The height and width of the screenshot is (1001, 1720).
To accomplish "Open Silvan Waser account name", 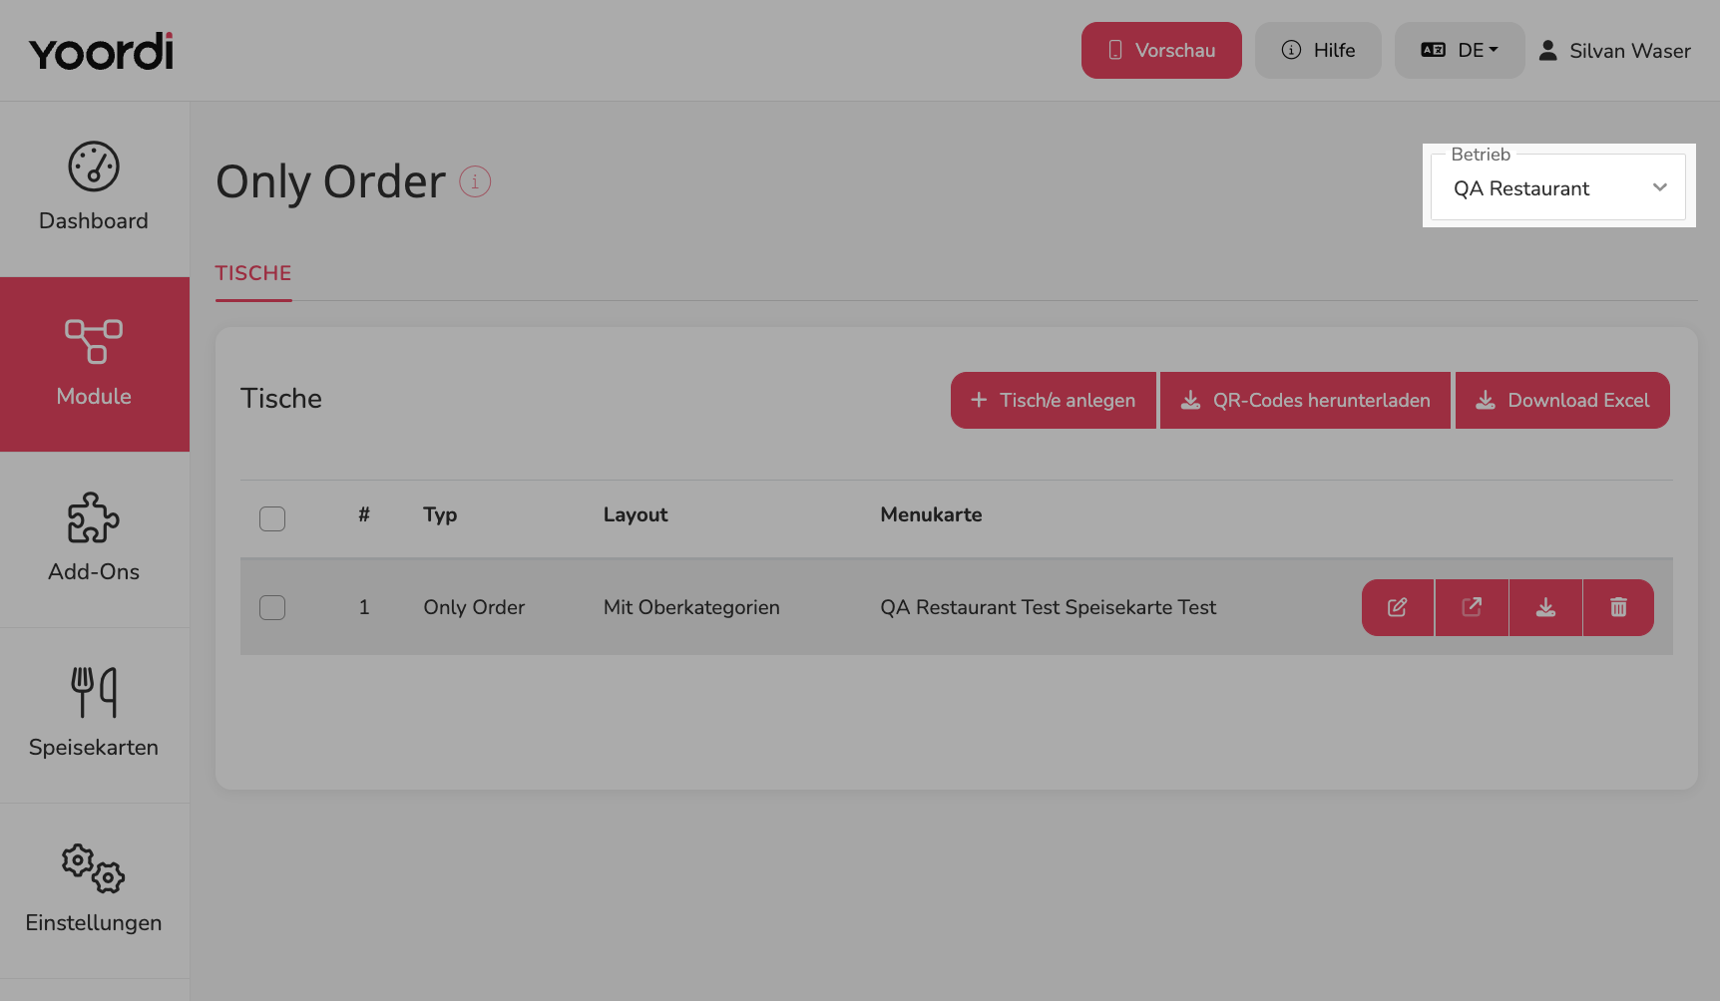I will tap(1630, 51).
